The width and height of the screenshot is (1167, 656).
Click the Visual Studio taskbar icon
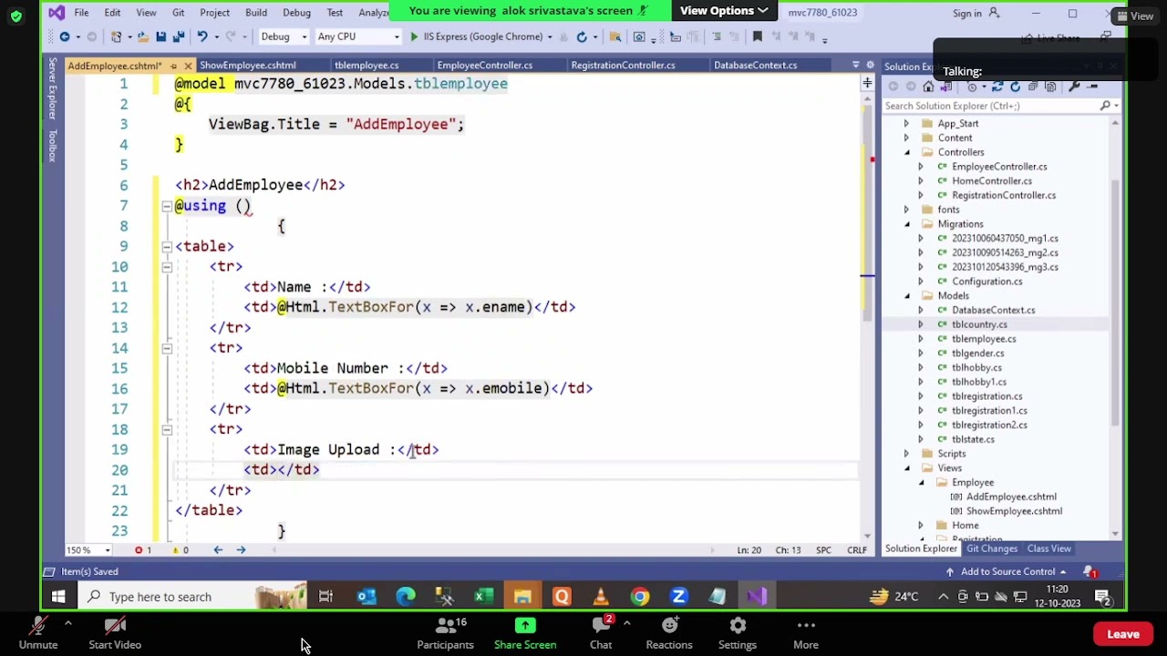click(x=757, y=597)
